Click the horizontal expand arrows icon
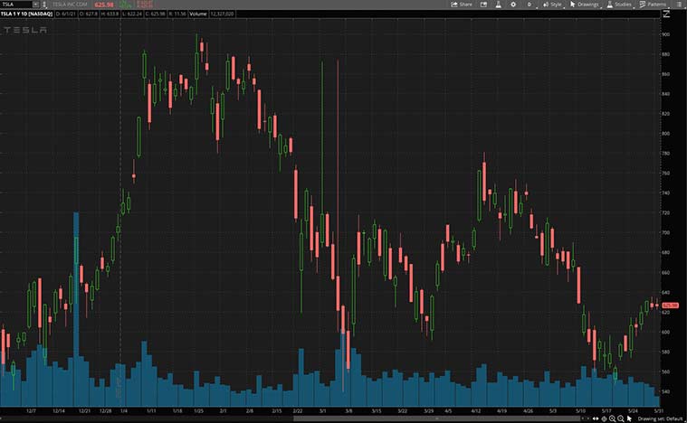The height and width of the screenshot is (423, 687). [596, 418]
